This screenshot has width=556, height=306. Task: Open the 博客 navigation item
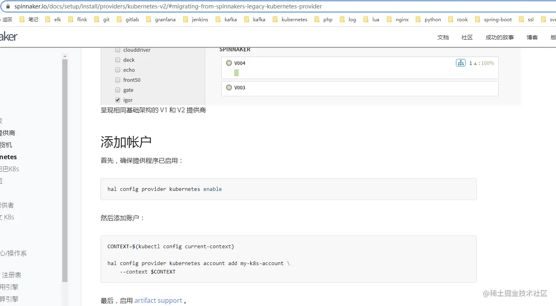point(532,37)
